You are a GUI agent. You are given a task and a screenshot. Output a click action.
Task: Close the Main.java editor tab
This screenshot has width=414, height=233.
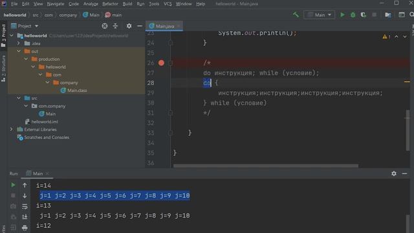click(x=179, y=26)
